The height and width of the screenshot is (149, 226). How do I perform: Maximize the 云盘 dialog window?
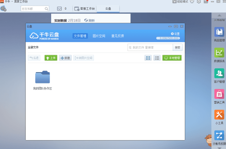(176, 26)
